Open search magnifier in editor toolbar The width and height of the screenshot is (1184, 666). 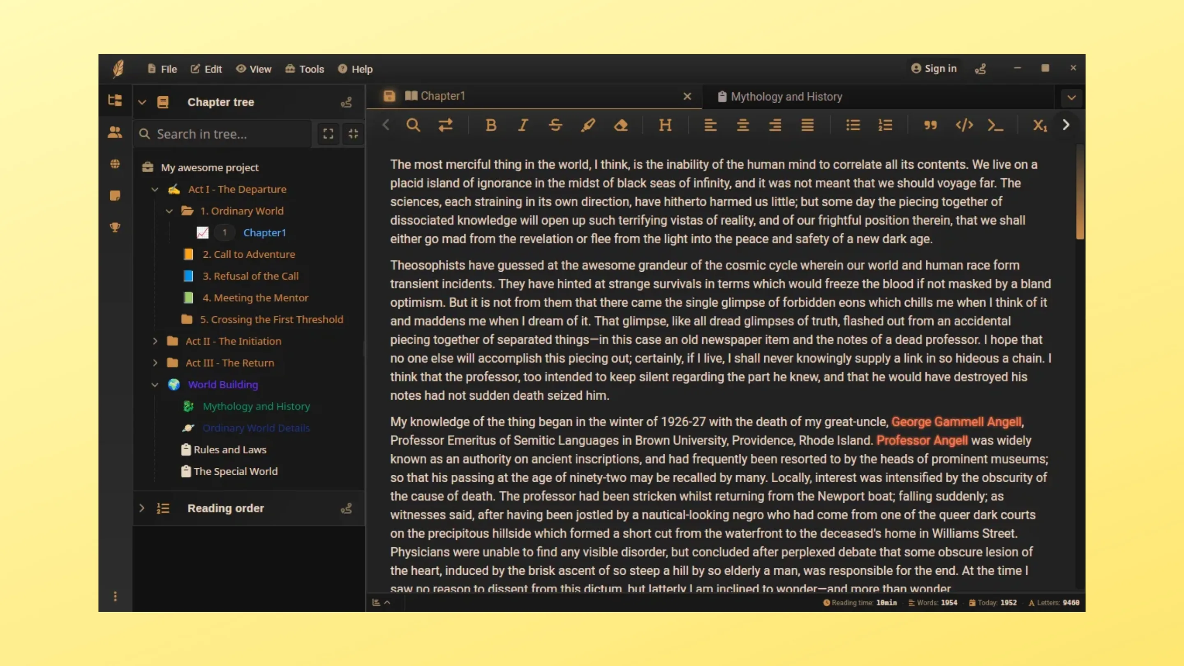[413, 125]
